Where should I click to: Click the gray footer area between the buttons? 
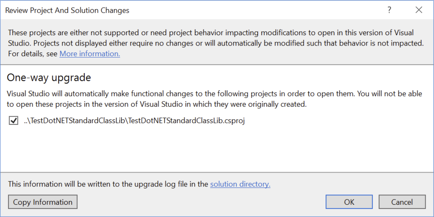coord(201,202)
